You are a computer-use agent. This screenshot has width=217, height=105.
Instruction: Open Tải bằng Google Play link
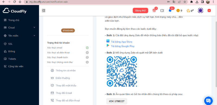click(x=123, y=46)
